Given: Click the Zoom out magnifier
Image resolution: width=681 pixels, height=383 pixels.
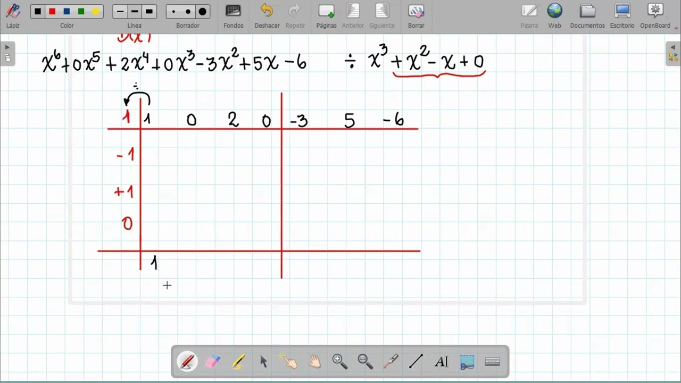Looking at the screenshot, I should [x=365, y=362].
